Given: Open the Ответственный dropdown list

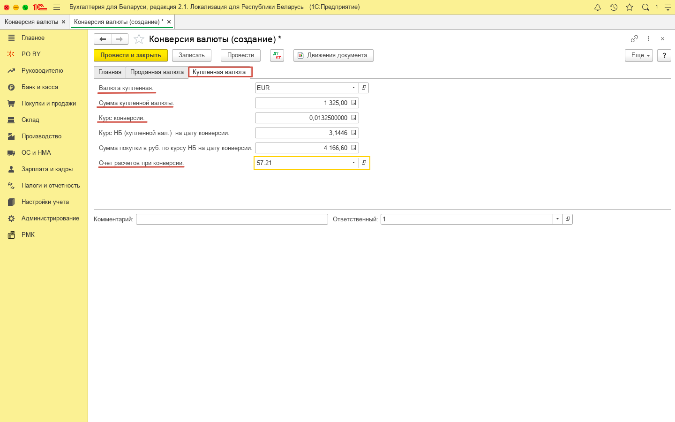Looking at the screenshot, I should [x=557, y=219].
